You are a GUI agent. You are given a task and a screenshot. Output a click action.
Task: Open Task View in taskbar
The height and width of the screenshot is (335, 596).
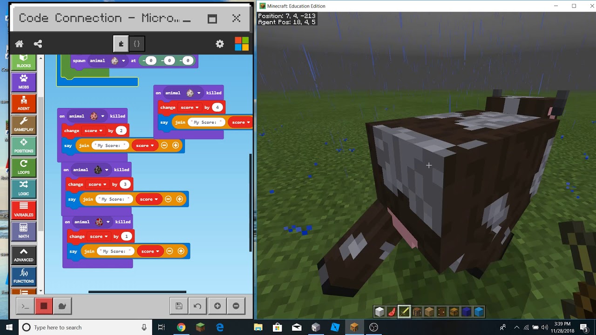pyautogui.click(x=162, y=328)
